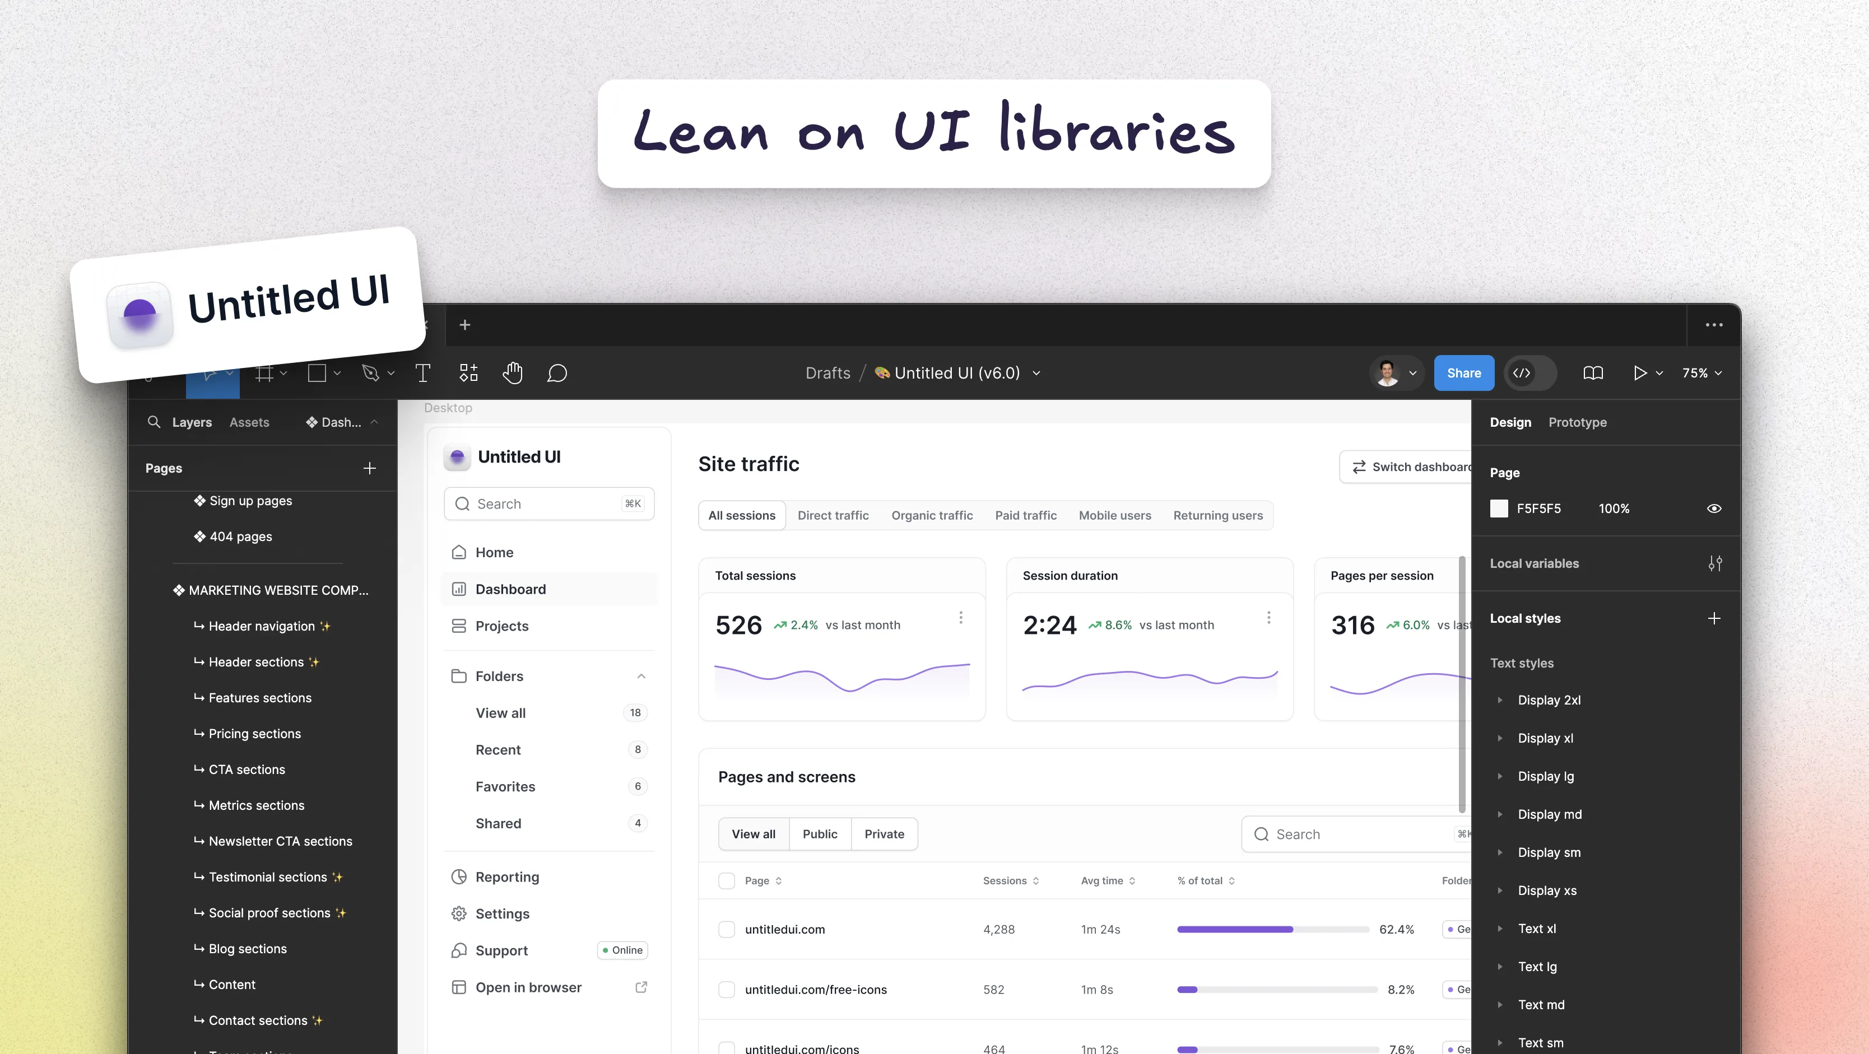Click the free-icons 8.2% progress bar
The image size is (1869, 1054).
coord(1277,990)
